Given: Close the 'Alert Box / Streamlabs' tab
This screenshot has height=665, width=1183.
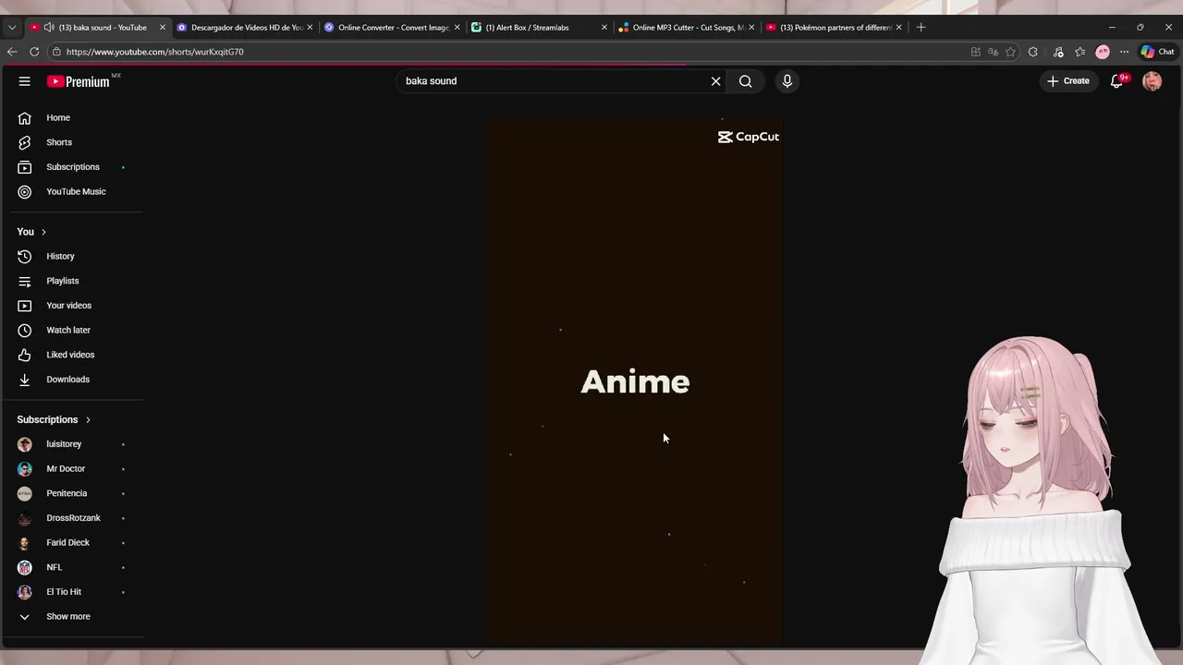Looking at the screenshot, I should (x=604, y=28).
